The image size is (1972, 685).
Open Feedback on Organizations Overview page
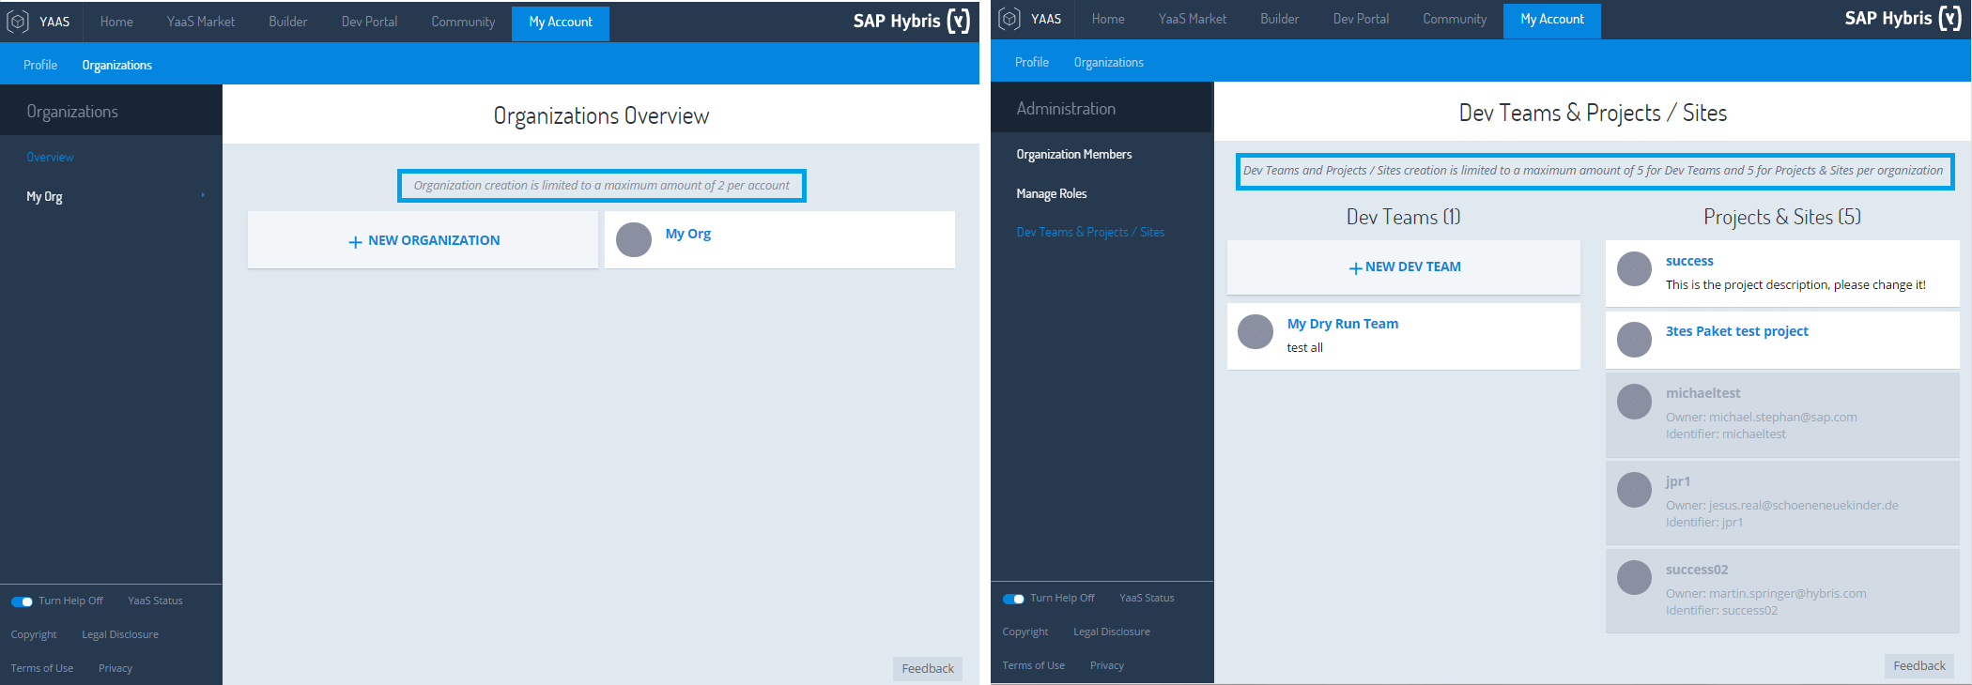928,668
